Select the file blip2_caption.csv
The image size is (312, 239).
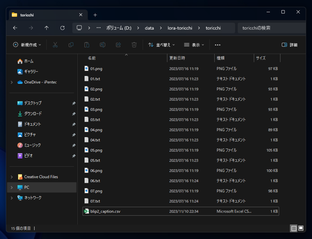180,211
